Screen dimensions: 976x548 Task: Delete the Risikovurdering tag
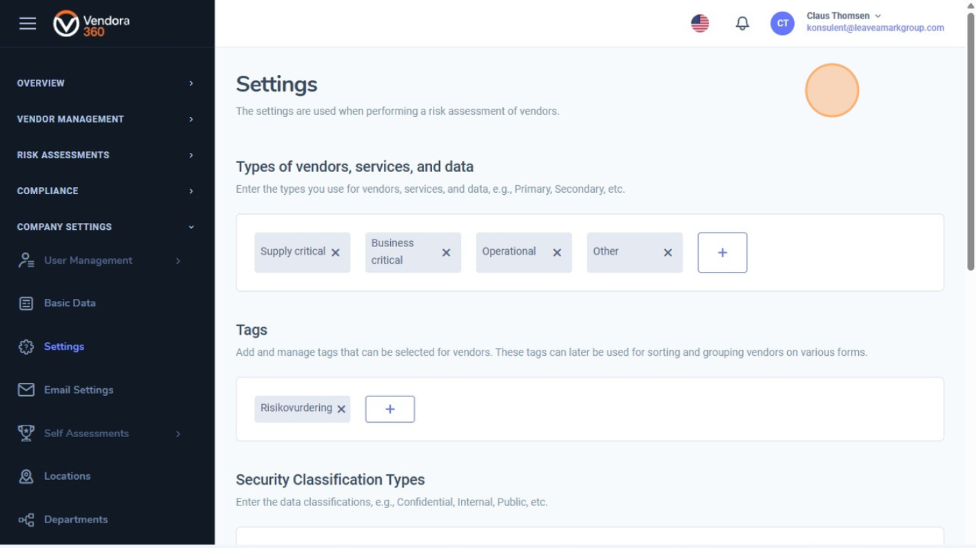(x=341, y=409)
